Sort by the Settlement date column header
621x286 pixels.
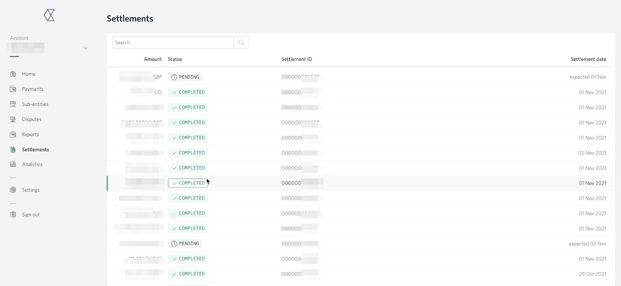point(588,59)
